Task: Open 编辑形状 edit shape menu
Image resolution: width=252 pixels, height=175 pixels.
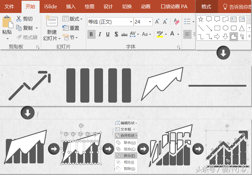Action: tap(126, 123)
